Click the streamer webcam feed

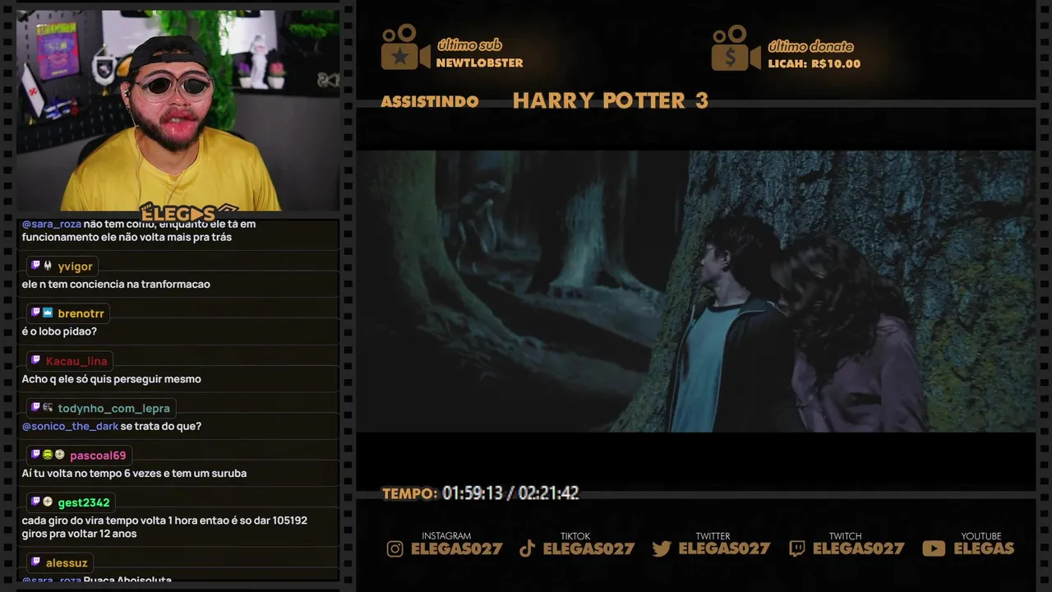pyautogui.click(x=178, y=111)
